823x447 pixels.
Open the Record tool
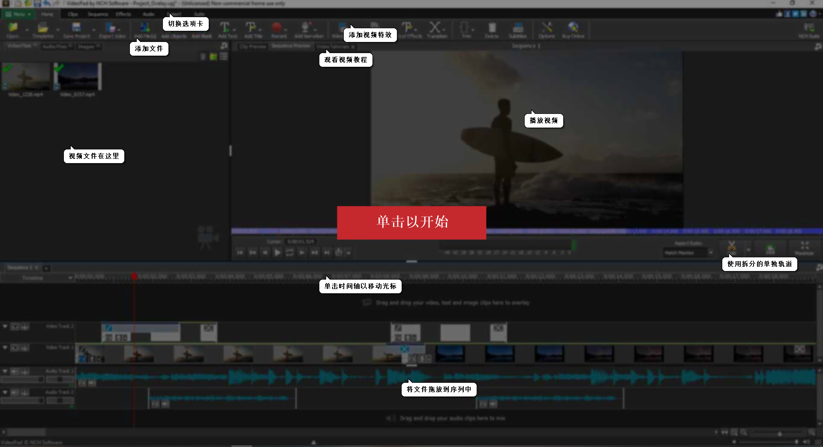point(279,28)
